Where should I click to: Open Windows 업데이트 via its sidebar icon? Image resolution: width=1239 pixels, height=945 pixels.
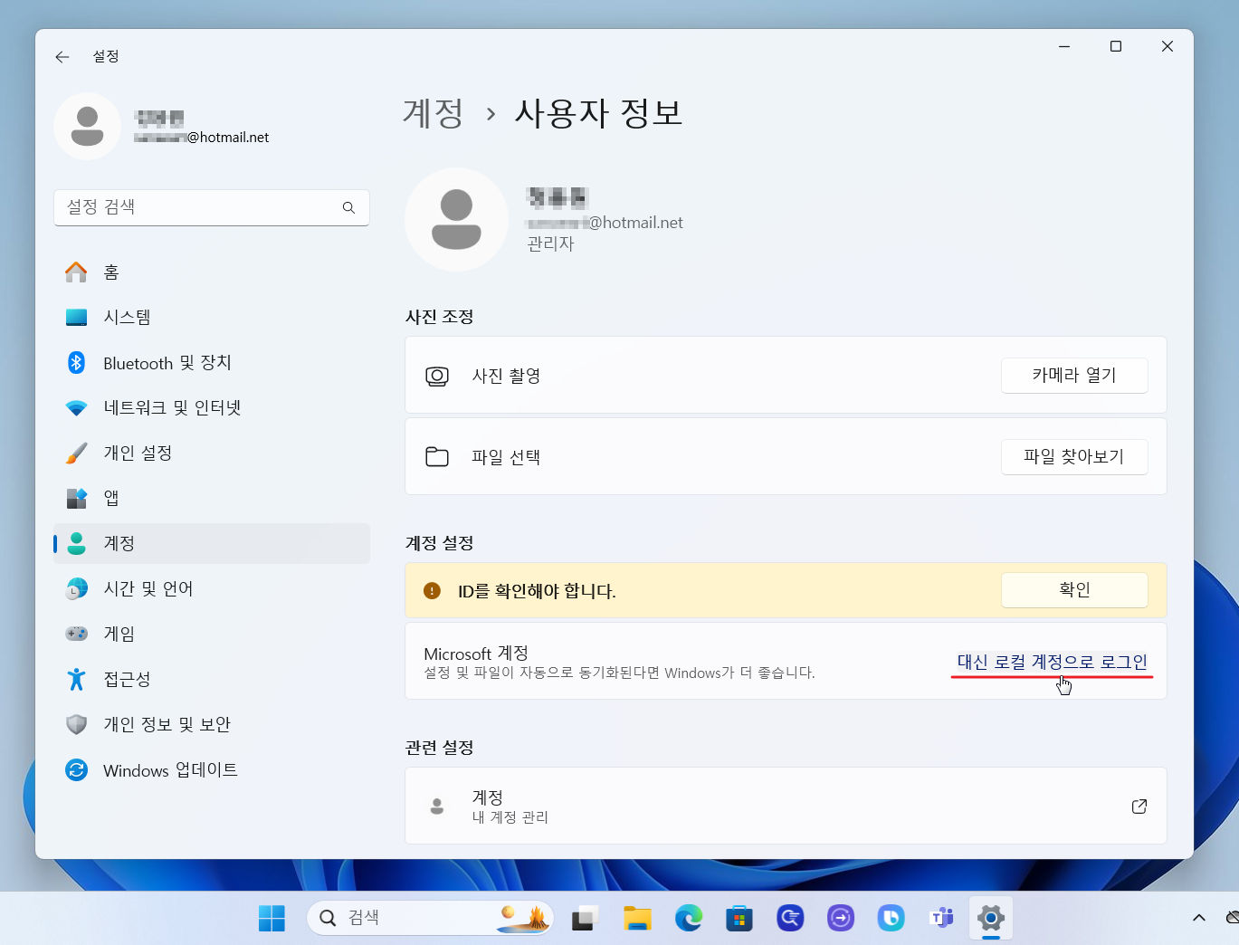pos(77,770)
